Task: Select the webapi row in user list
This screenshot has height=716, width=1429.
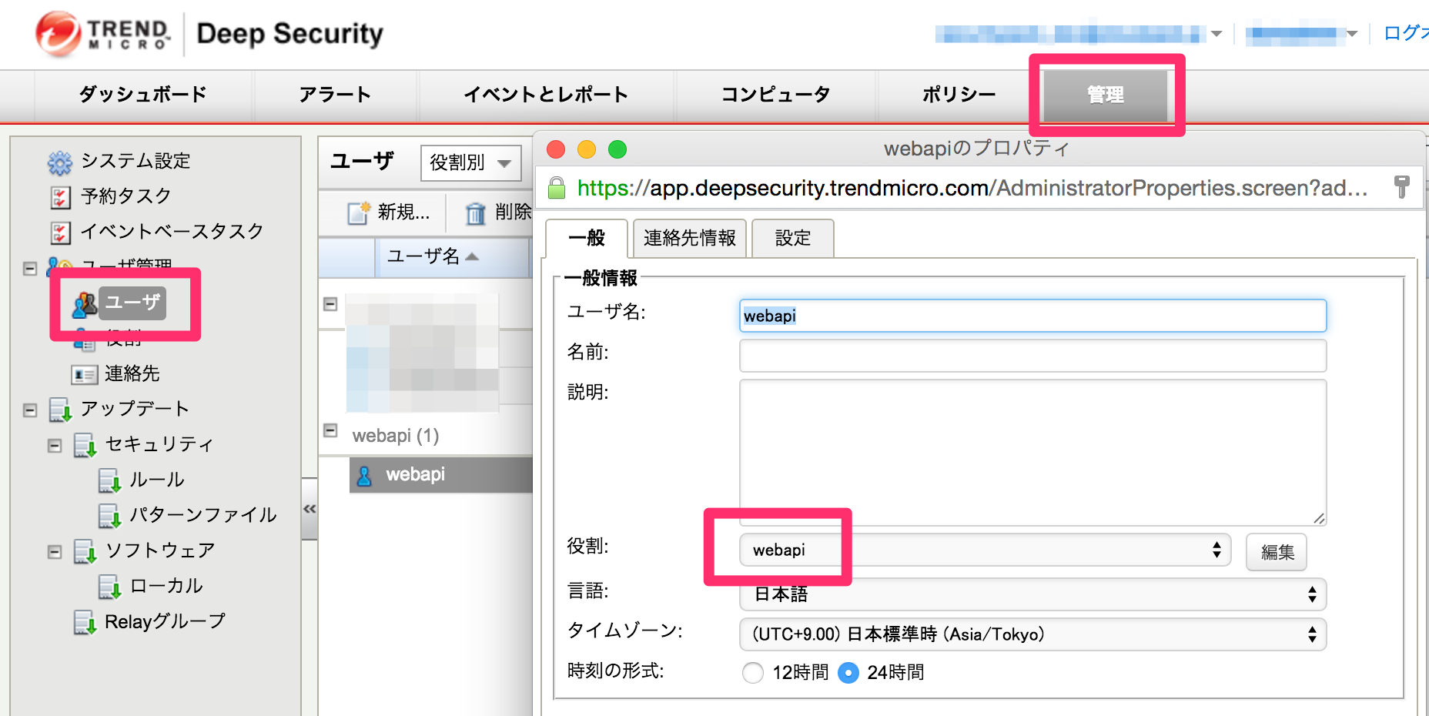Action: [441, 475]
